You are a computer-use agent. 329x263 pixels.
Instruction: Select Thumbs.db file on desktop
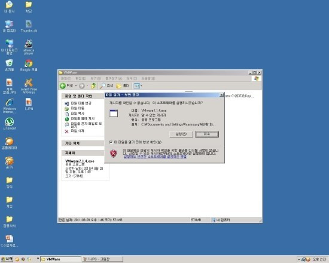click(29, 26)
